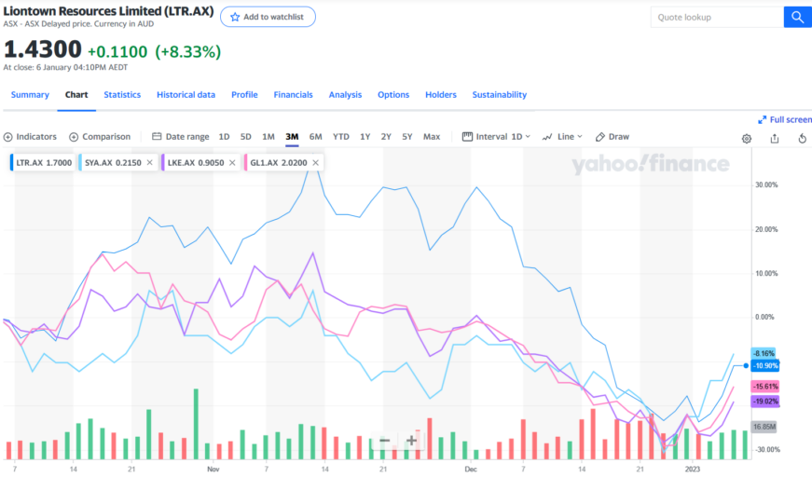812x477 pixels.
Task: Go to the Profile tab
Action: [x=244, y=95]
